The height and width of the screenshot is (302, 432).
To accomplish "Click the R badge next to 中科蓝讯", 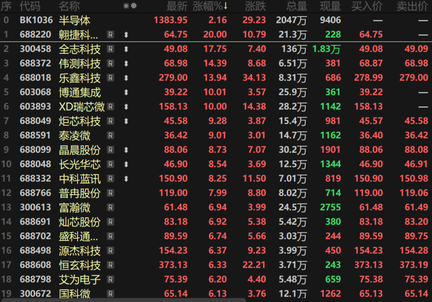I will coord(110,179).
